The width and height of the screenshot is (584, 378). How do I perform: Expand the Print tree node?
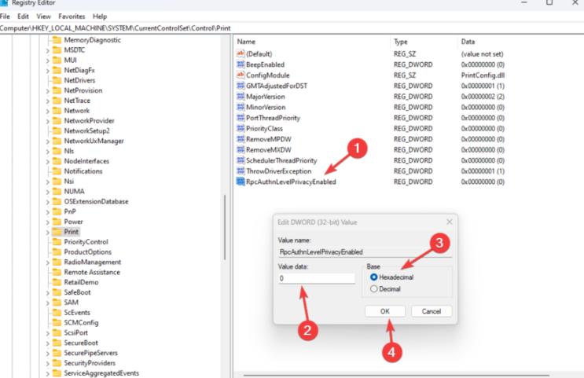click(x=47, y=232)
